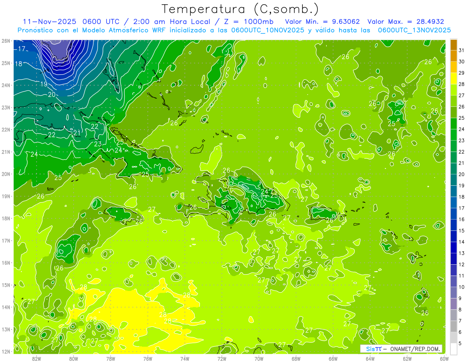The image size is (472, 364).
Task: Click the white colorbar segment below 5
Action: click(454, 349)
